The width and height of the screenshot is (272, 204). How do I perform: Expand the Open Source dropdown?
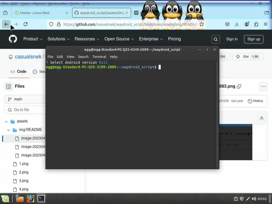[x=119, y=39]
